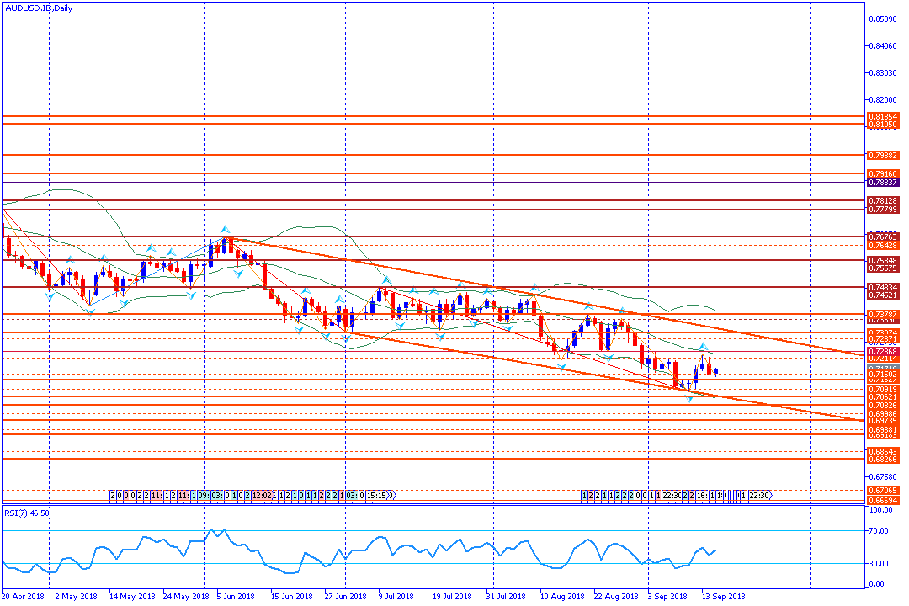Click the 14 May 2018 date label
The image size is (909, 606).
point(131,596)
